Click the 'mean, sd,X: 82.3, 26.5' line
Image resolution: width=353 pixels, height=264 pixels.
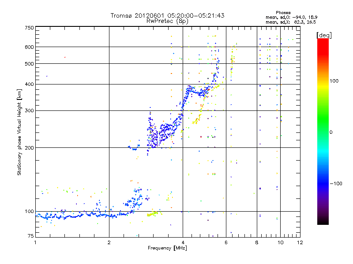coord(291,22)
